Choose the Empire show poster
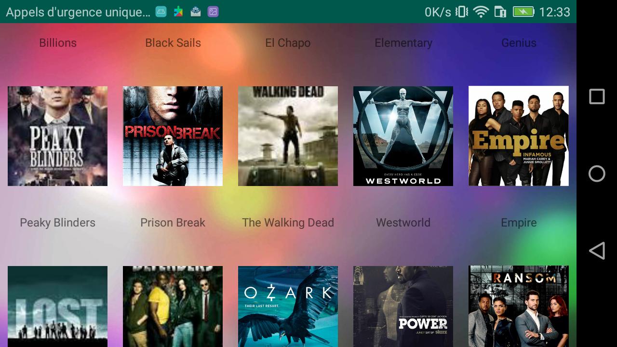This screenshot has width=617, height=347. [518, 136]
